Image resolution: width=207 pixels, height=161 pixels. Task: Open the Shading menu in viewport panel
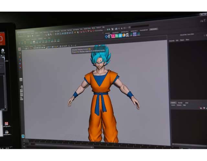[27, 46]
